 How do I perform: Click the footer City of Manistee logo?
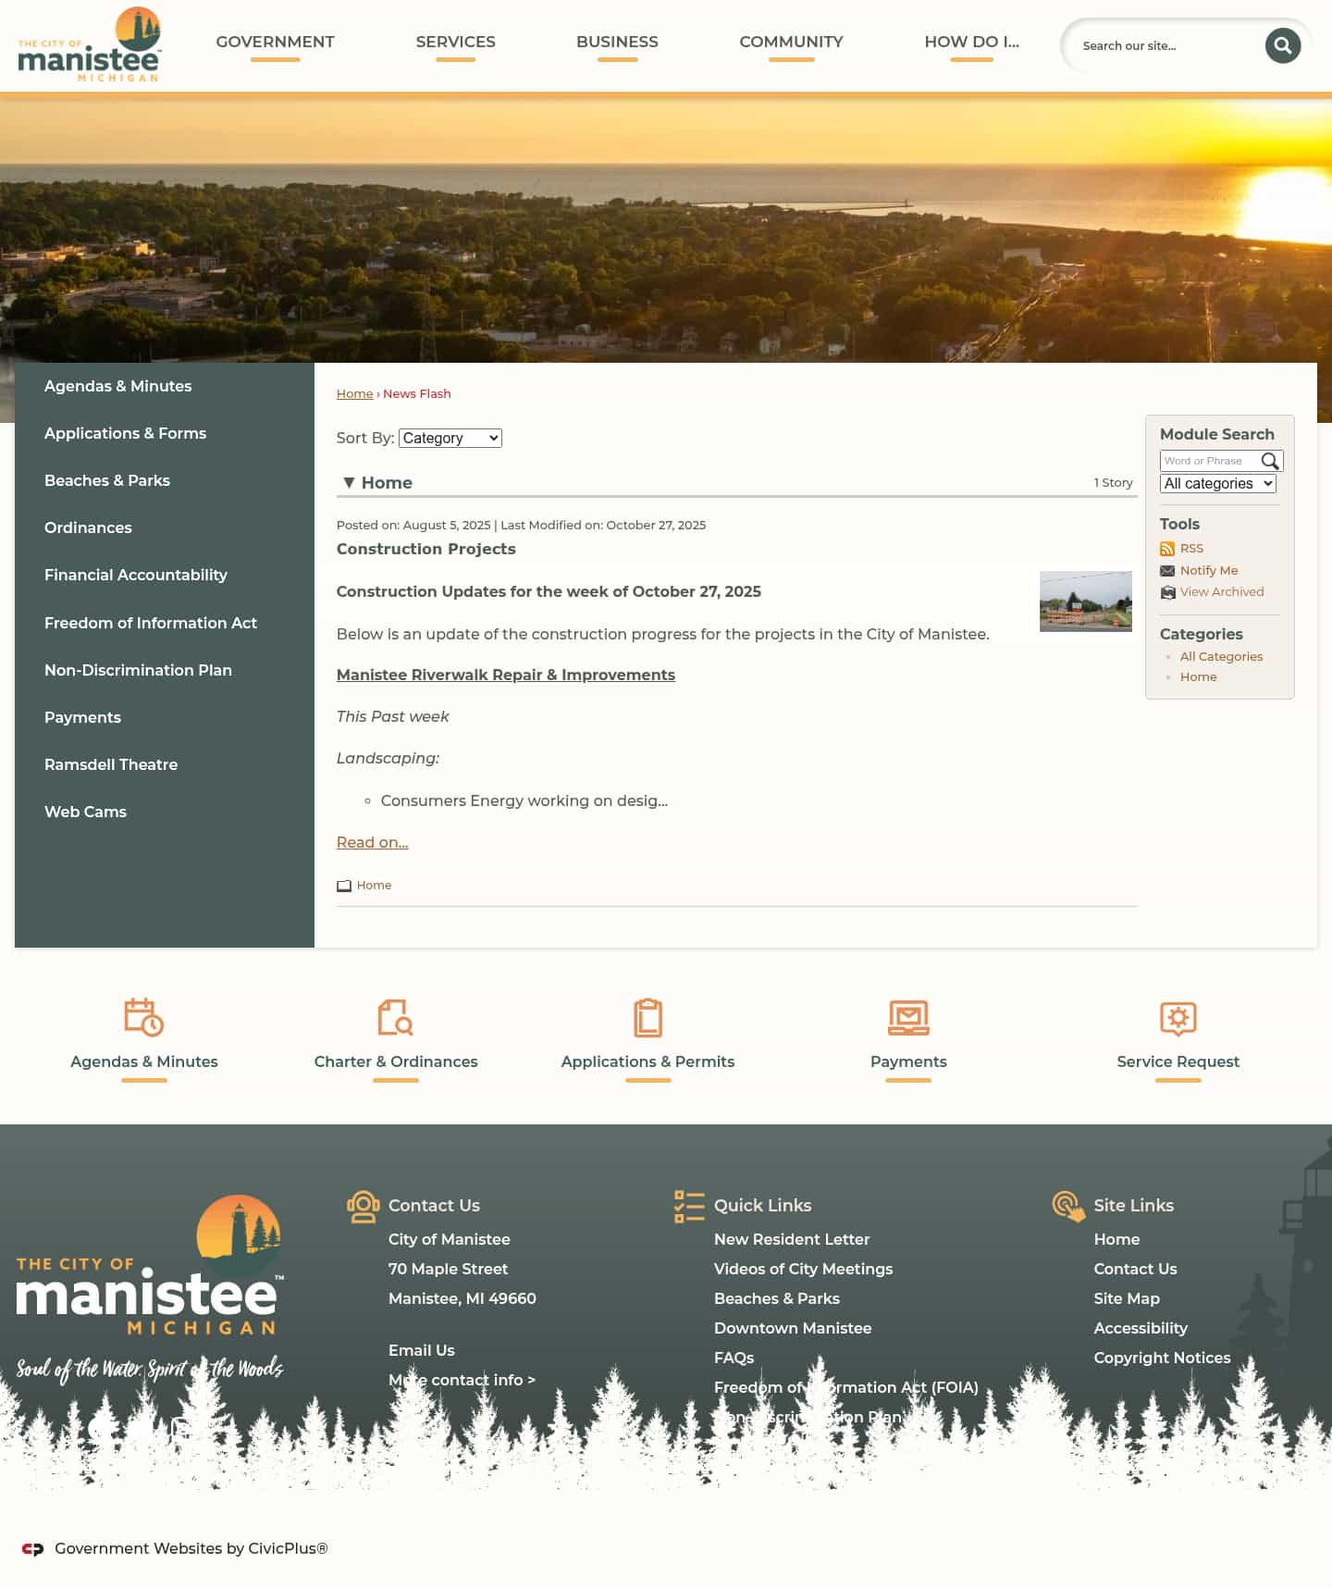coord(150,1289)
